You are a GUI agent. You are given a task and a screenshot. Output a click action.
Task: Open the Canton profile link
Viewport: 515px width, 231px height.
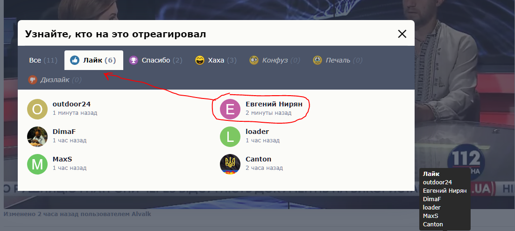pos(259,159)
